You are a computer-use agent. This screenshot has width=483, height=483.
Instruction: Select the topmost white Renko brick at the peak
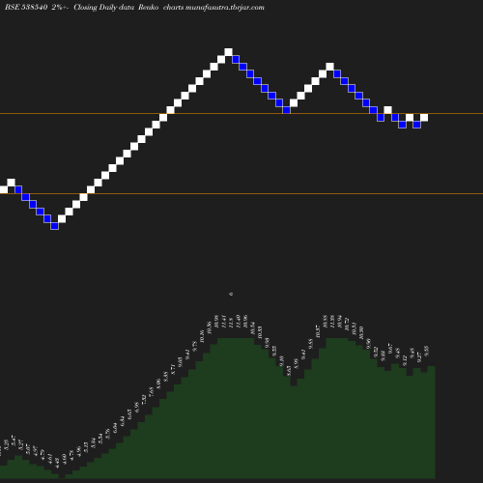228,52
